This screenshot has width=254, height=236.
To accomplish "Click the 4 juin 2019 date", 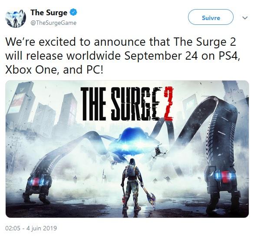I will tap(42, 228).
